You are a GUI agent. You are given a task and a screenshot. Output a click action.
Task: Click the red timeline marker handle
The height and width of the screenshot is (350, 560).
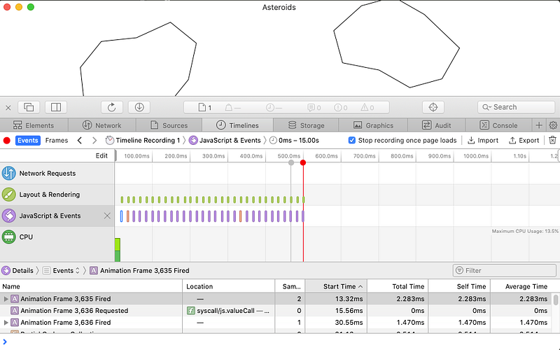303,163
